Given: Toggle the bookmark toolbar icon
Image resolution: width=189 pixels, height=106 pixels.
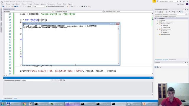Looking at the screenshot, I should [x=82, y=6].
